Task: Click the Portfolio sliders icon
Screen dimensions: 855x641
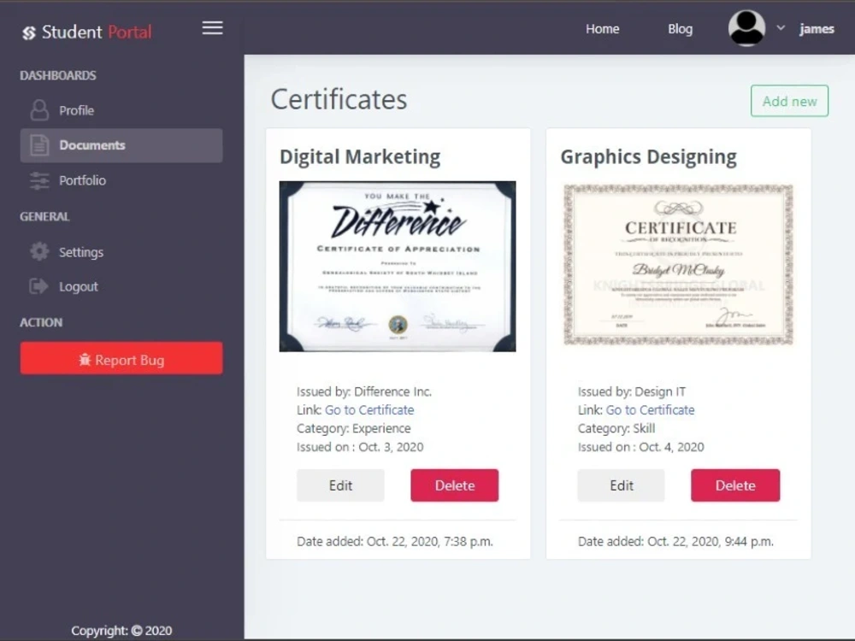Action: coord(41,180)
